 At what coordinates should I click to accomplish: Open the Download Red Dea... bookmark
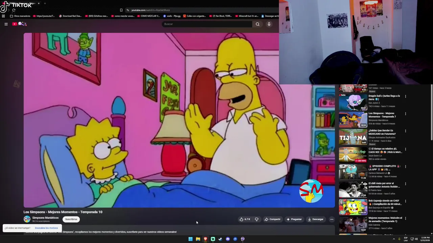(70, 16)
